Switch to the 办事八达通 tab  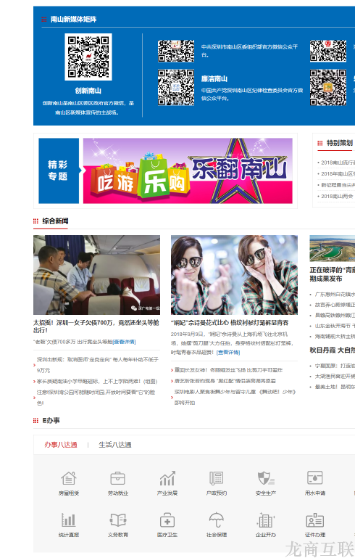coord(61,445)
